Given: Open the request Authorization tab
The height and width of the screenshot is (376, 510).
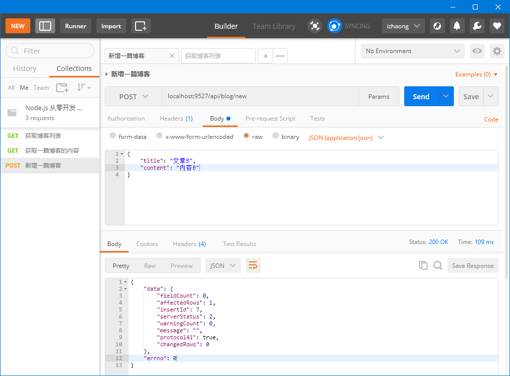Looking at the screenshot, I should [x=126, y=119].
